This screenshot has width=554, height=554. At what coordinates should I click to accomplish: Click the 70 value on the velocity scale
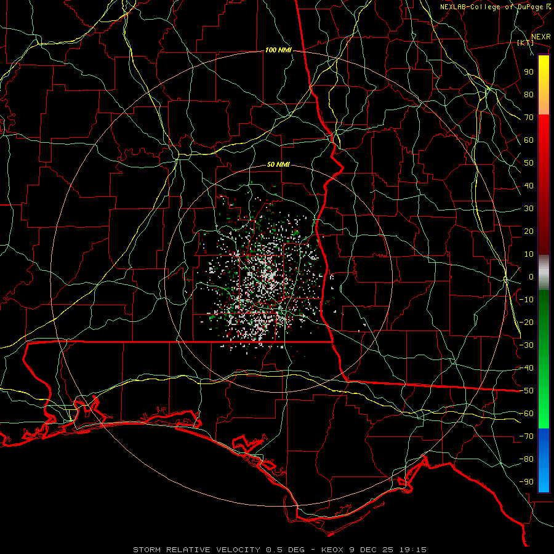[529, 118]
